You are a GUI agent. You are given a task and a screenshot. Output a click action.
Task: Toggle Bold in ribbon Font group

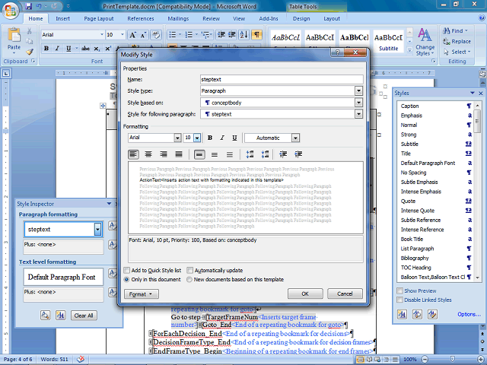(x=46, y=49)
